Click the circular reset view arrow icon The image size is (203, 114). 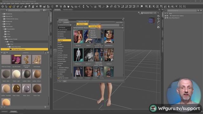pyautogui.click(x=158, y=27)
